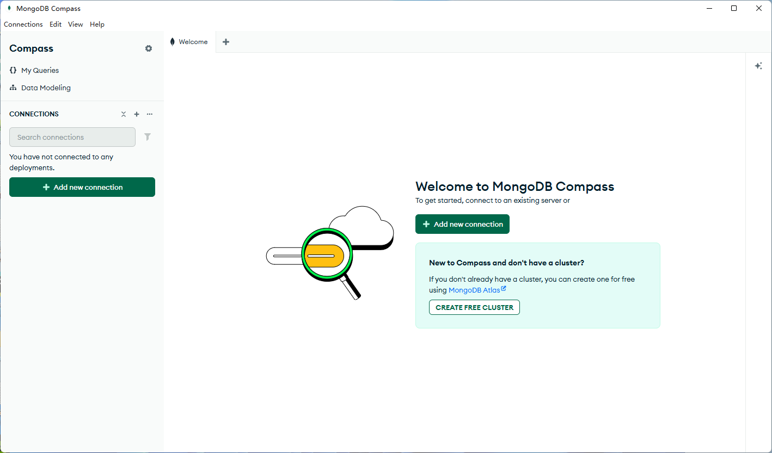The height and width of the screenshot is (453, 772).
Task: Open the Help menu
Action: [97, 24]
